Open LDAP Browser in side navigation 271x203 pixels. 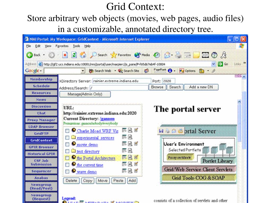(x=41, y=127)
